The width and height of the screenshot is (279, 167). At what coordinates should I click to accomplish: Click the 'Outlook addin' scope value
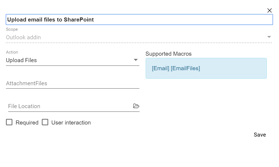click(x=23, y=37)
